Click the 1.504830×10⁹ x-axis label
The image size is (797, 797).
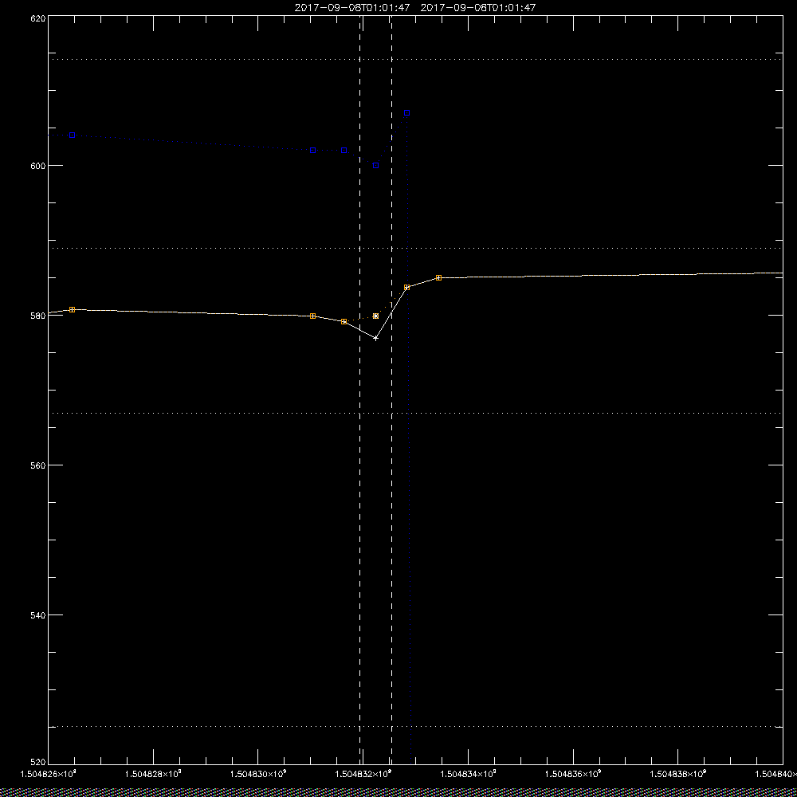click(x=258, y=774)
